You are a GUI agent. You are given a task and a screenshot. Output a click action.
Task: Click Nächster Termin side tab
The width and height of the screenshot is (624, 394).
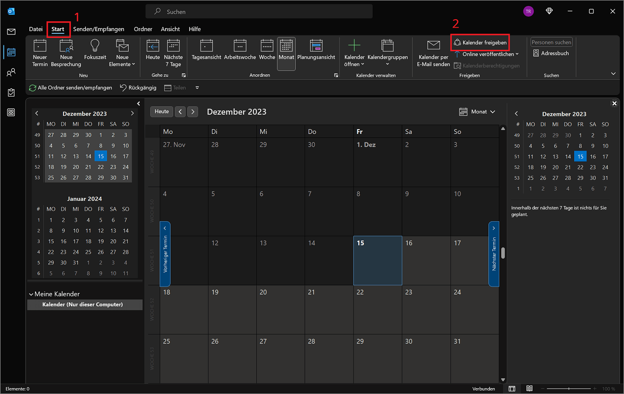point(494,254)
